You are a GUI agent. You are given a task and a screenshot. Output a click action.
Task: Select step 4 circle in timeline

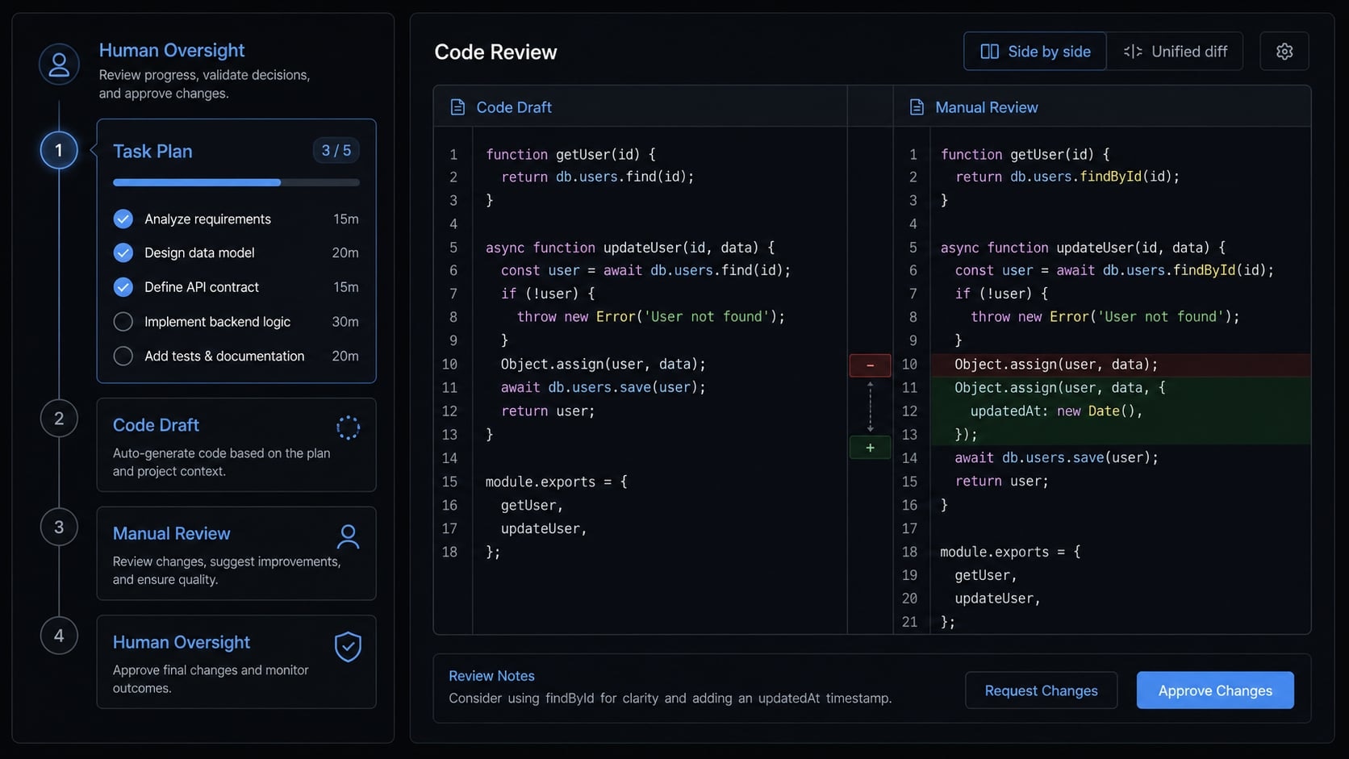(59, 636)
